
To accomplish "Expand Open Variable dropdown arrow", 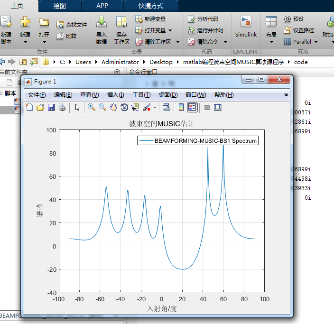I will (x=170, y=30).
